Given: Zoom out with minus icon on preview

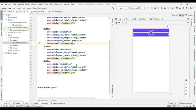Looking at the screenshot, I should [x=186, y=88].
